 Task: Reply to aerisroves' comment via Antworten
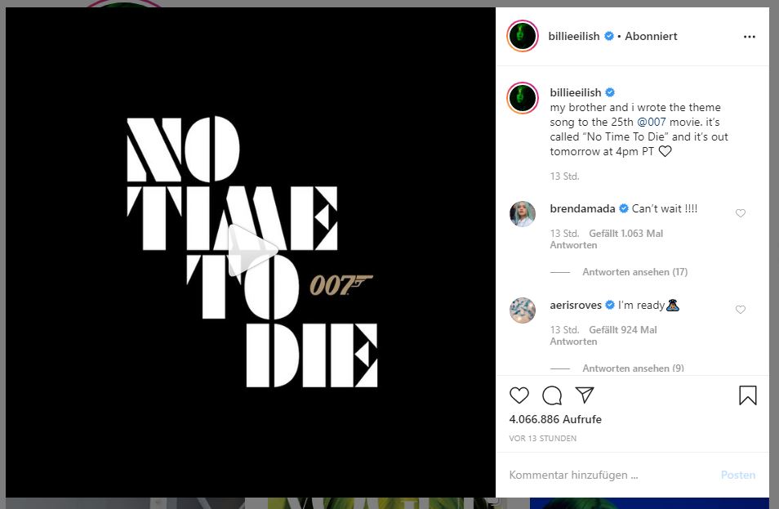click(573, 342)
